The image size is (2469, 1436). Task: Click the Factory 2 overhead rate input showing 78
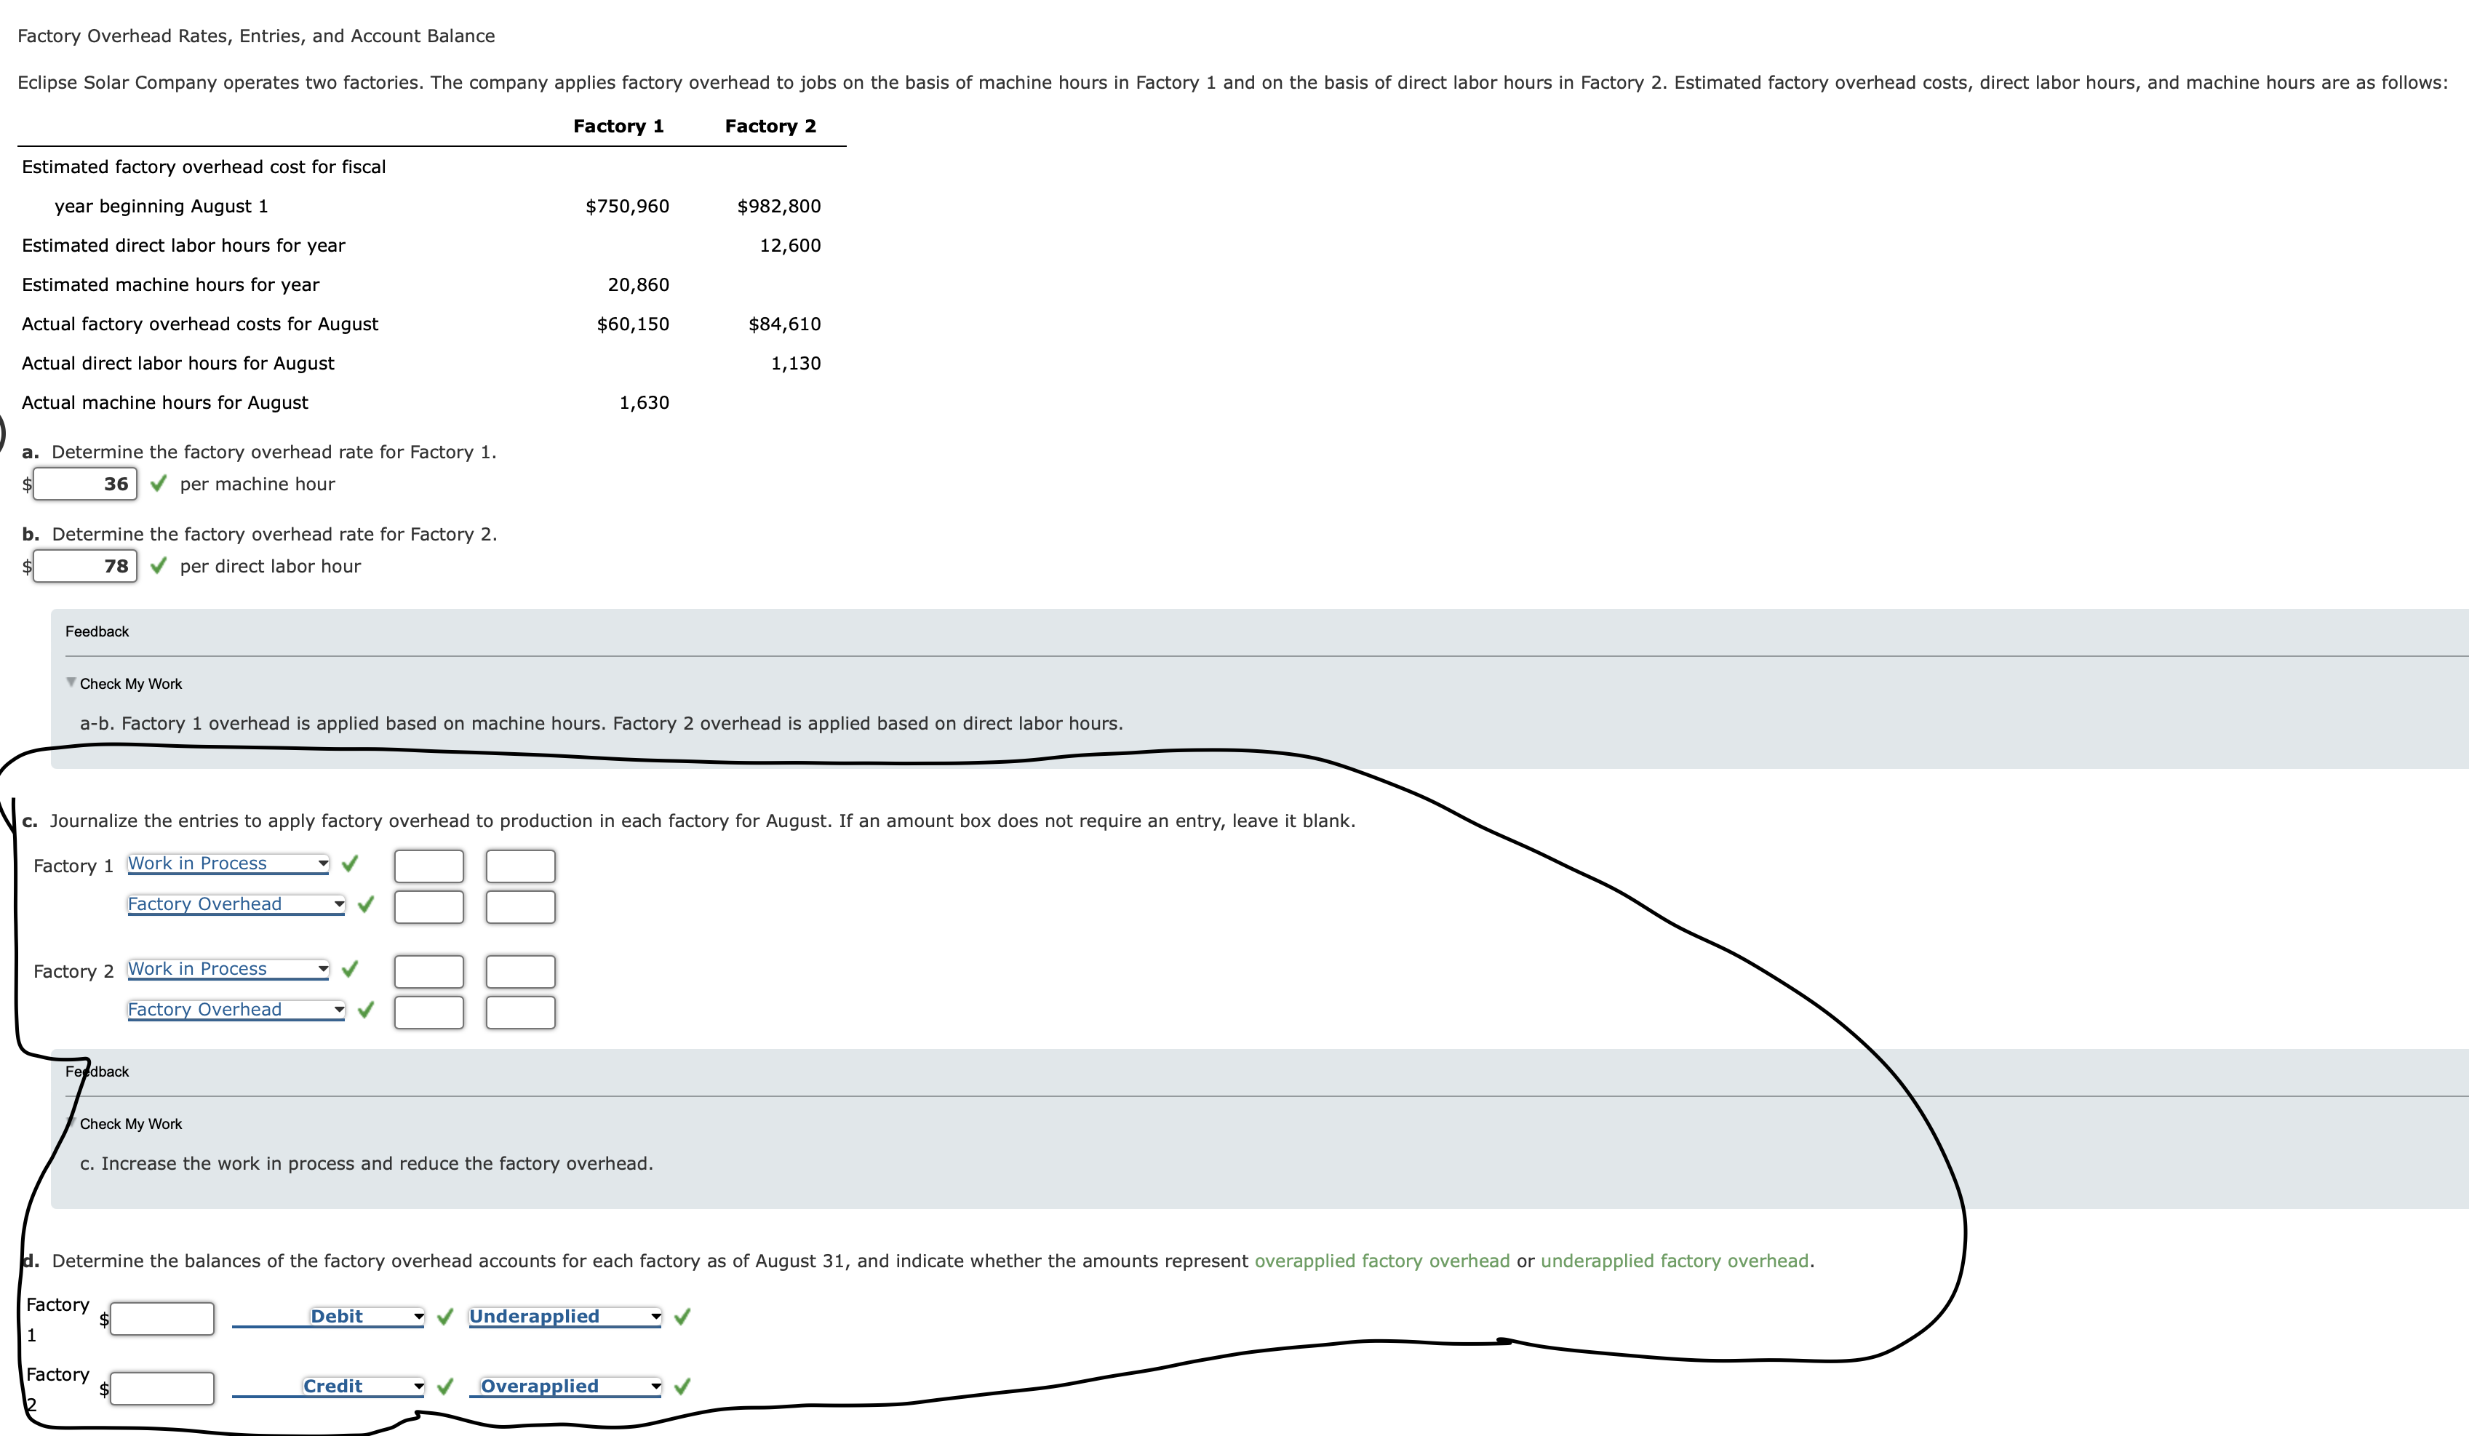coord(87,566)
